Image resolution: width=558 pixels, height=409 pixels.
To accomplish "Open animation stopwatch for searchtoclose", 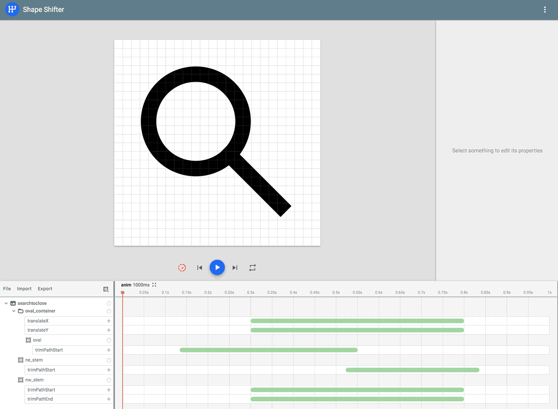I will click(109, 303).
